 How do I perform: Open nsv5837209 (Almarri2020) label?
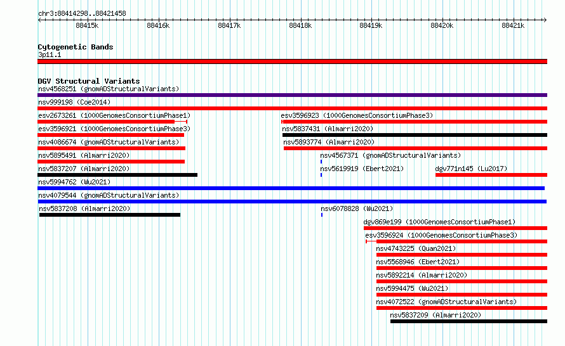[435, 315]
